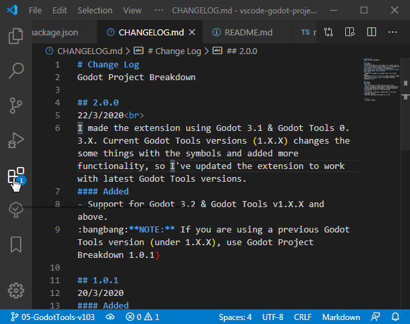Viewport: 410px width, 324px height.
Task: Click the feedback icon in status bar
Action: tap(376, 317)
